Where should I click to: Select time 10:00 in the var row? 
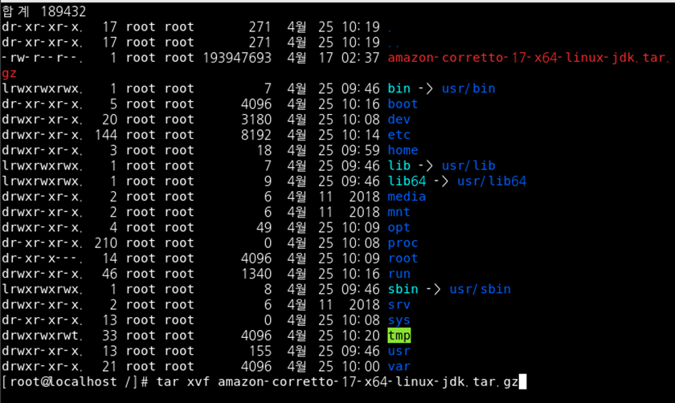[361, 366]
